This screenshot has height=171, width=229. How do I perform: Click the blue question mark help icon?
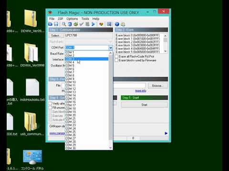(117, 24)
